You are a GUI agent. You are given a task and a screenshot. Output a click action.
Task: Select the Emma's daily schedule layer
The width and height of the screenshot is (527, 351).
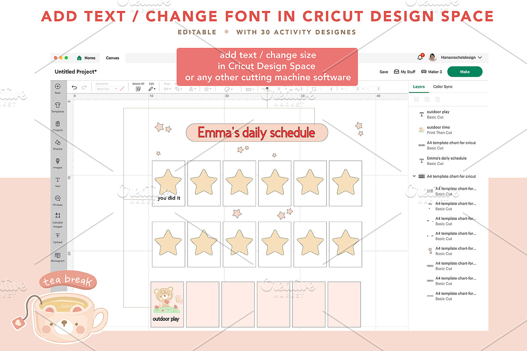[x=448, y=161]
